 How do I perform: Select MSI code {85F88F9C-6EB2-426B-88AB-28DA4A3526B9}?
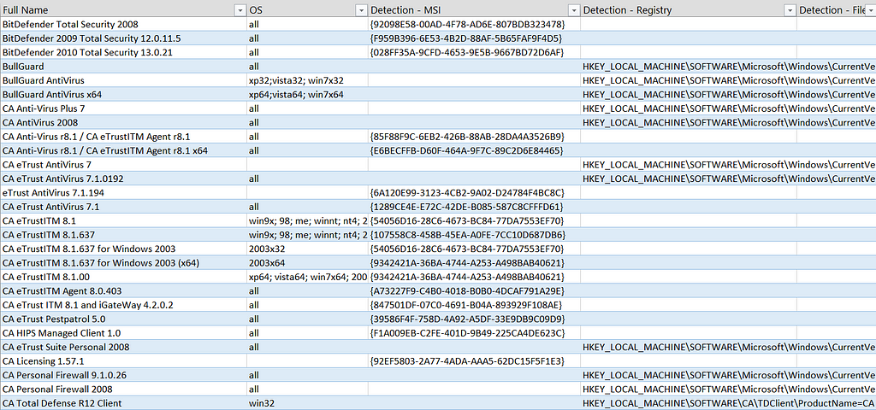point(474,137)
